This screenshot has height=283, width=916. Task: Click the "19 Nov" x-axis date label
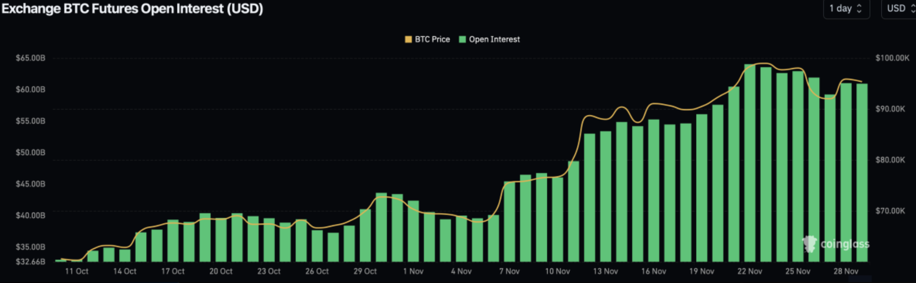[x=701, y=271]
